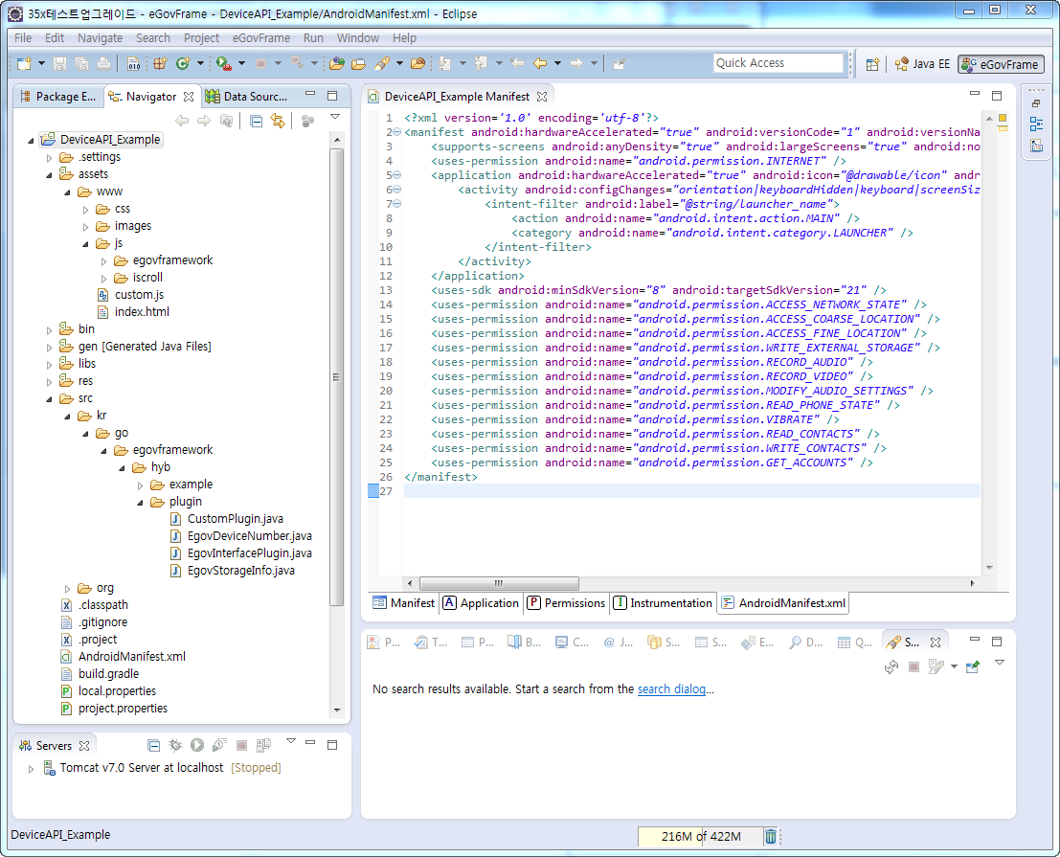Click the editor horizontal scrollbar thumb

pos(498,583)
